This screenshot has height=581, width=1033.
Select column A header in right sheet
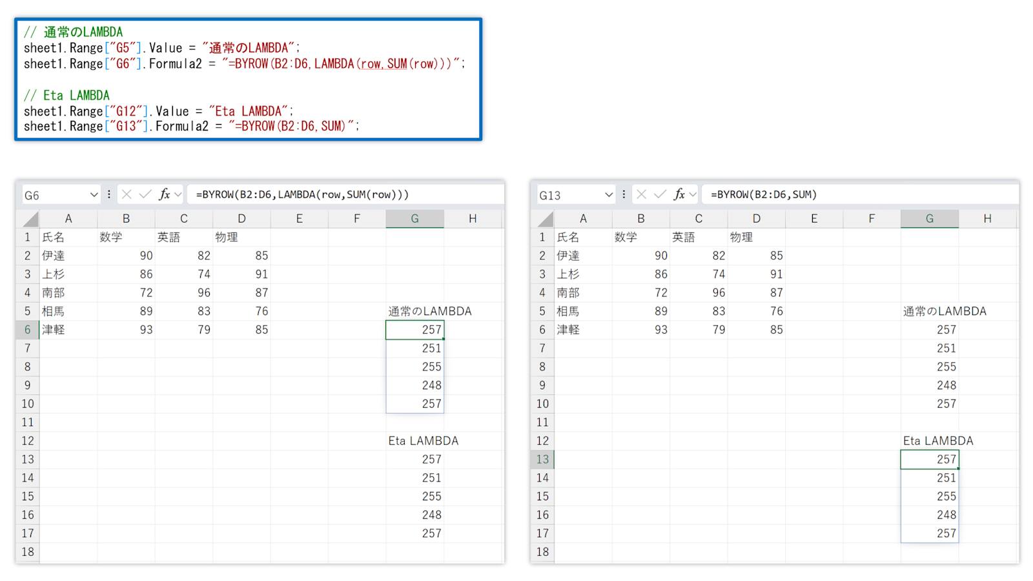coord(583,219)
